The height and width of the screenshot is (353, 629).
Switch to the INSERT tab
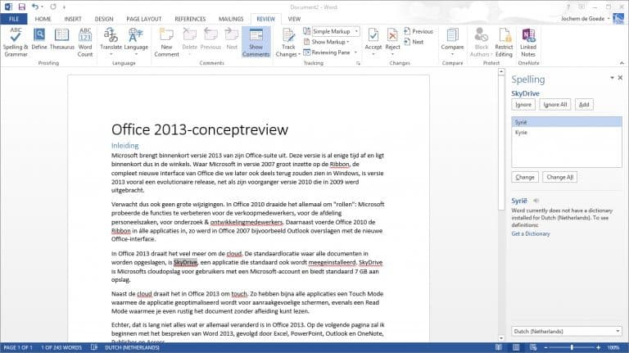(x=73, y=19)
